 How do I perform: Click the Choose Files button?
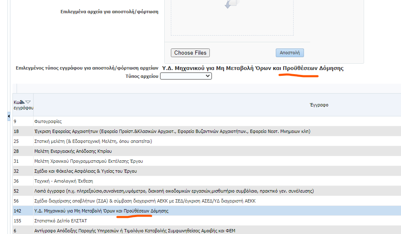click(x=190, y=53)
